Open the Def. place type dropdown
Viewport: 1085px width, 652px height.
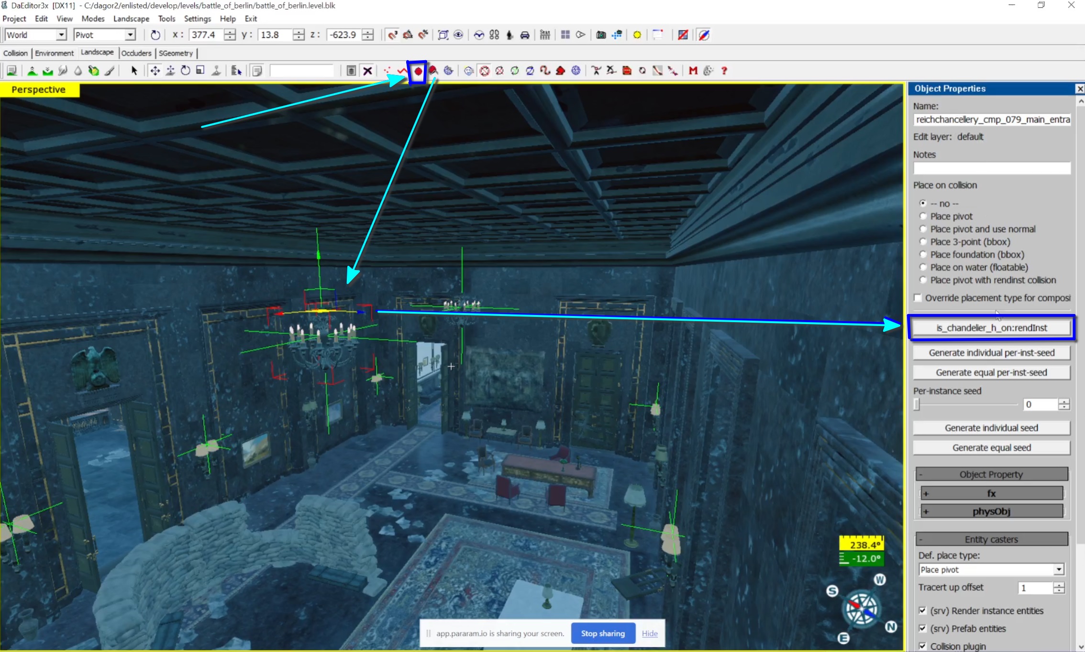pos(1058,569)
